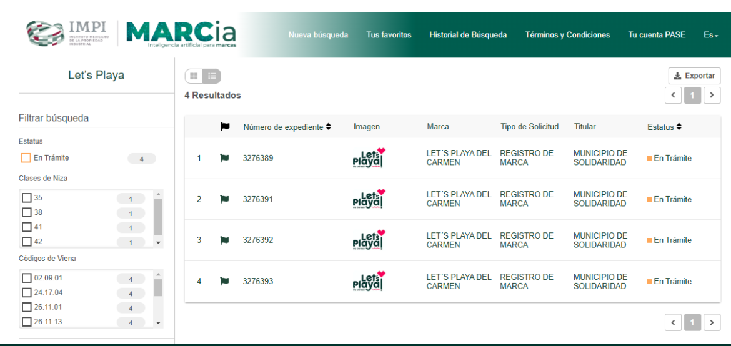Screen dimensions: 731x346
Task: Check Niza class 38
Action: [27, 212]
